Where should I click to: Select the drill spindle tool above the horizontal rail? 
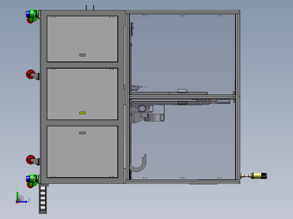point(139,87)
